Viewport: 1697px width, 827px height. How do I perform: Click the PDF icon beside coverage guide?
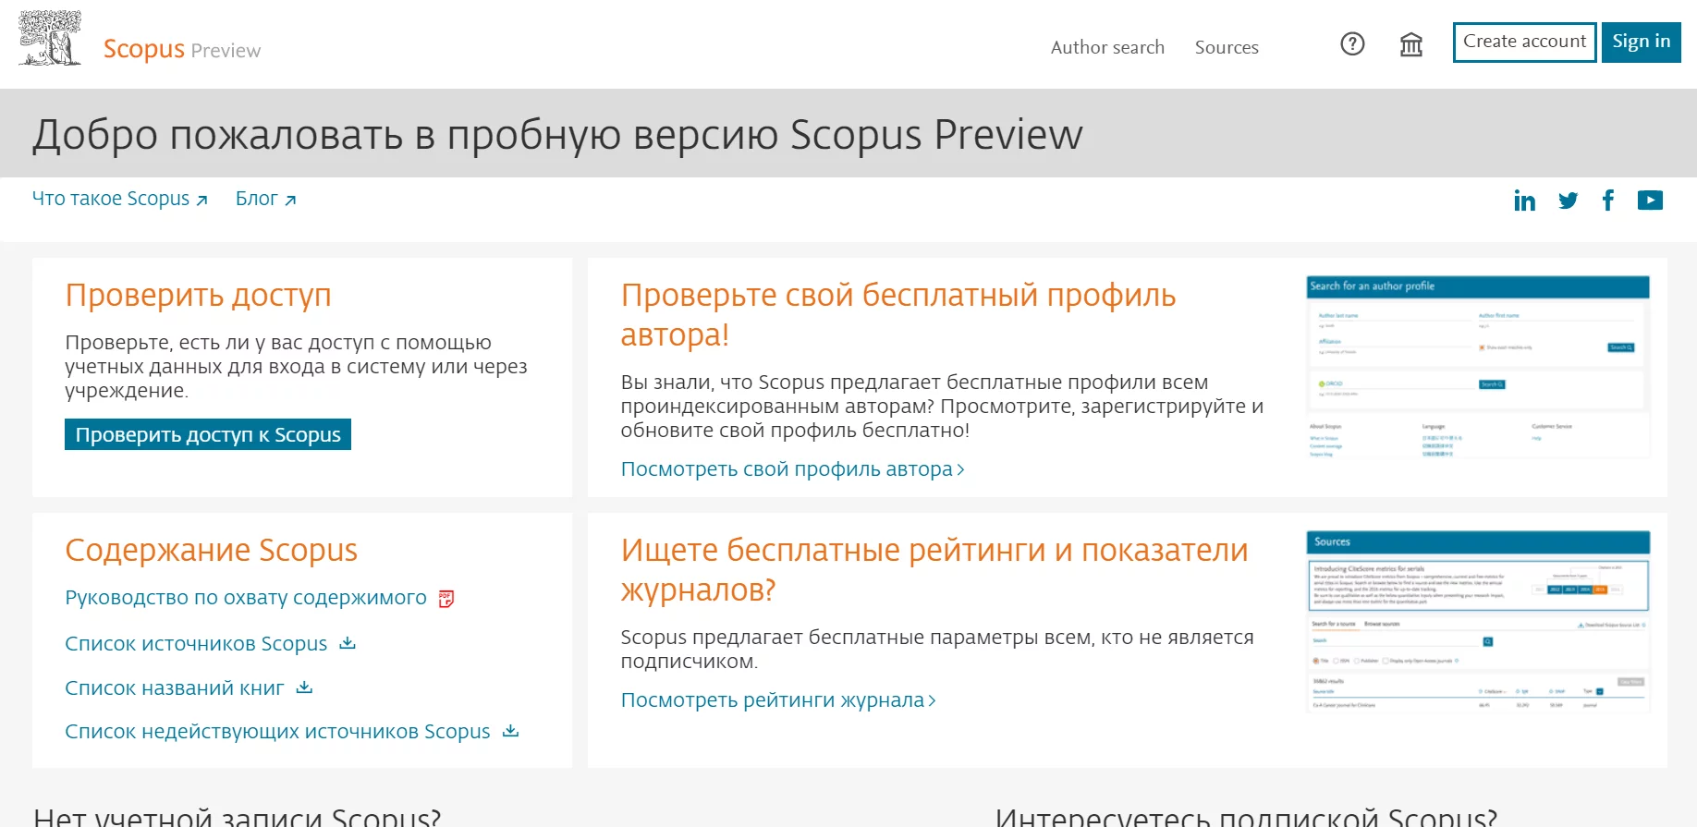click(446, 599)
